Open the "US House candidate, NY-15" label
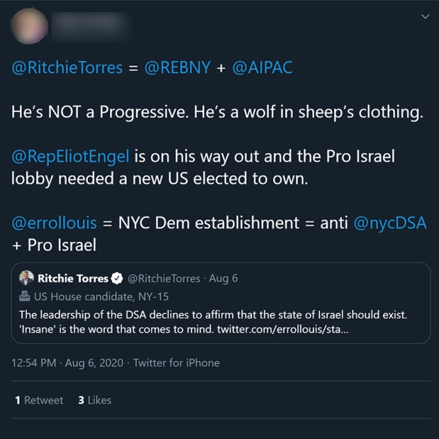Screen dimensions: 439x439 click(101, 297)
